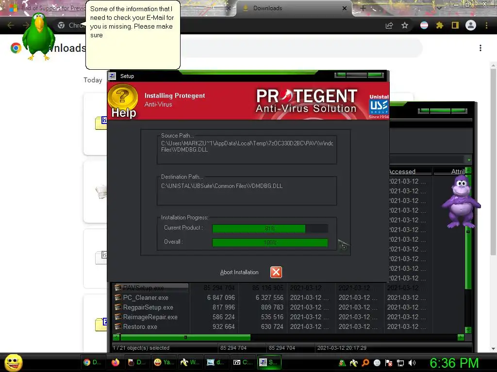497x372 pixels.
Task: Click file manager horizontal scrollbar right arrow
Action: (461, 338)
